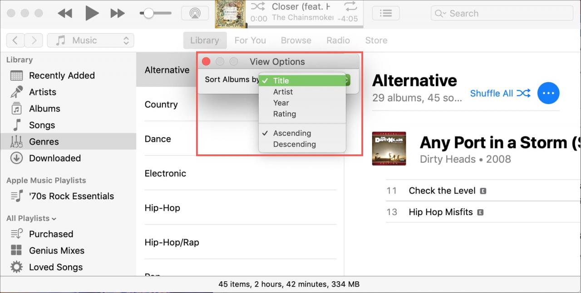
Task: Click the blue more options ellipsis button
Action: [548, 93]
